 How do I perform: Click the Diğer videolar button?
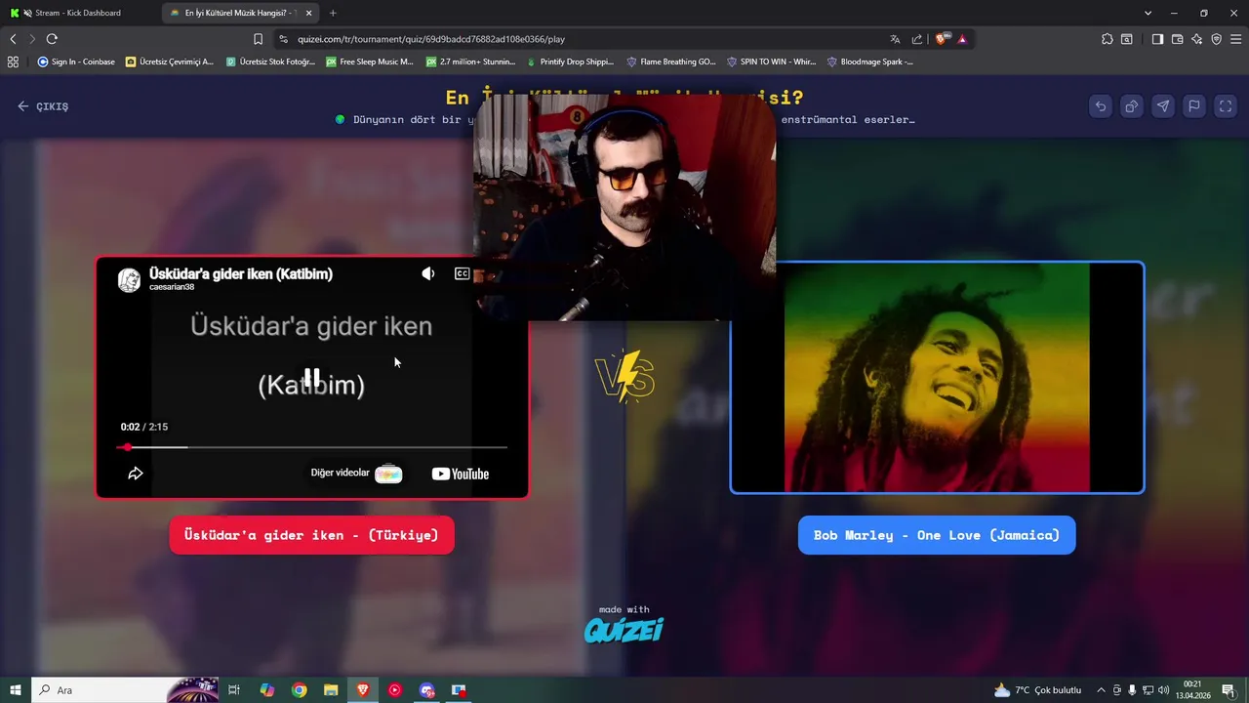pos(356,474)
